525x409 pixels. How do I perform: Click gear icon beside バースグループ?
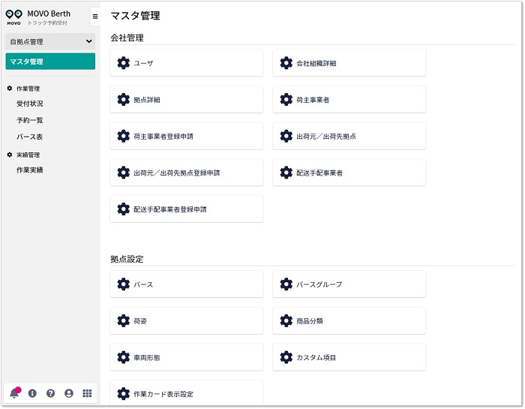pos(286,284)
